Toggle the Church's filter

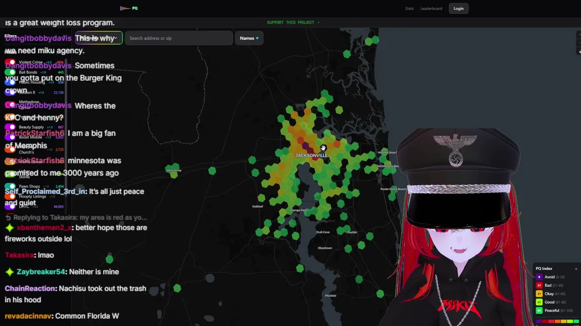click(10, 149)
